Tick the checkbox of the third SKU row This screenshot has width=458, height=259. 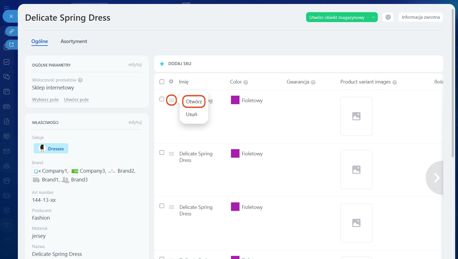click(x=162, y=206)
